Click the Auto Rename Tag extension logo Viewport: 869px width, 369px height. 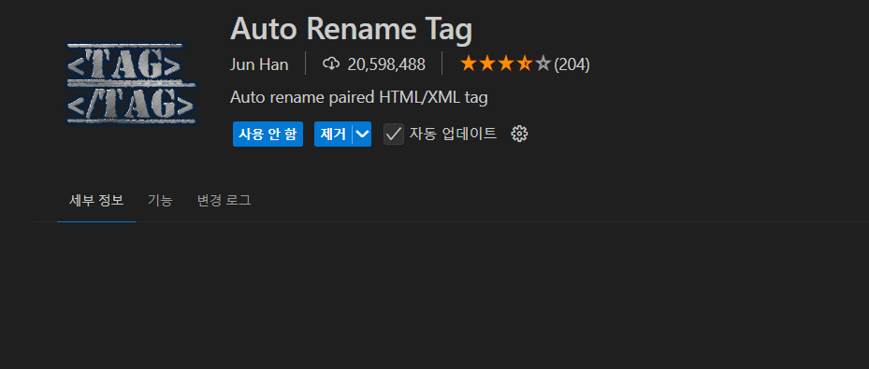click(x=132, y=84)
